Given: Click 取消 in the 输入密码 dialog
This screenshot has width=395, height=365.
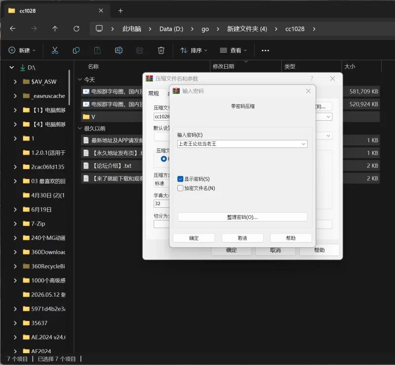Looking at the screenshot, I should [x=242, y=238].
